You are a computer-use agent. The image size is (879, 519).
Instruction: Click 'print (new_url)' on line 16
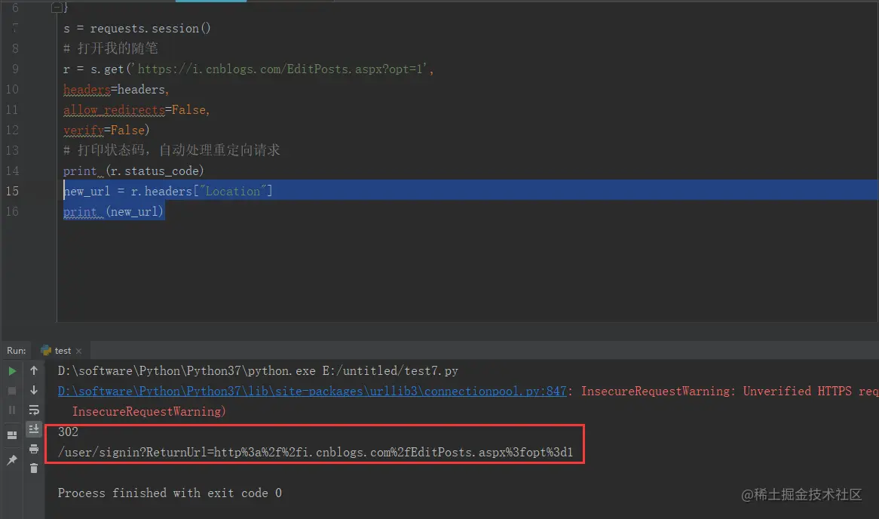(x=113, y=211)
